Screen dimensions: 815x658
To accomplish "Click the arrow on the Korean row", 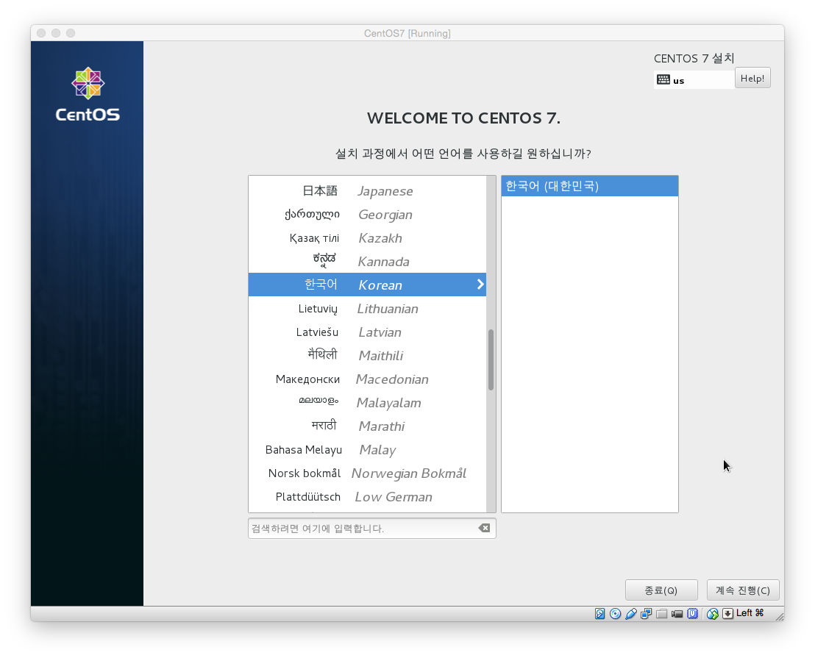I will 480,285.
